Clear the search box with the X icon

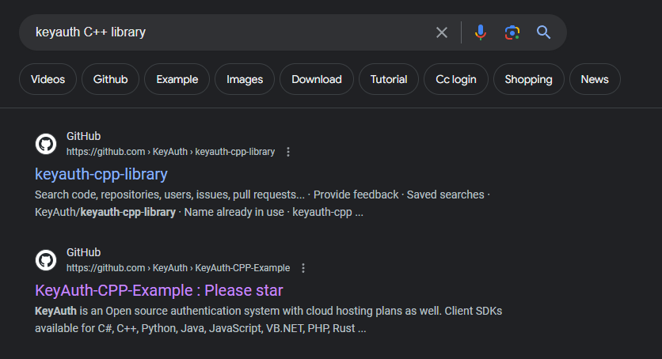click(x=442, y=32)
